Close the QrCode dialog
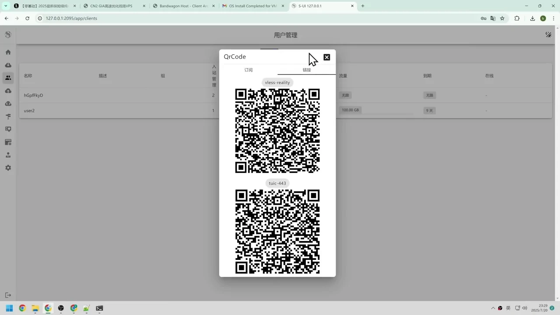The width and height of the screenshot is (560, 315). click(327, 57)
